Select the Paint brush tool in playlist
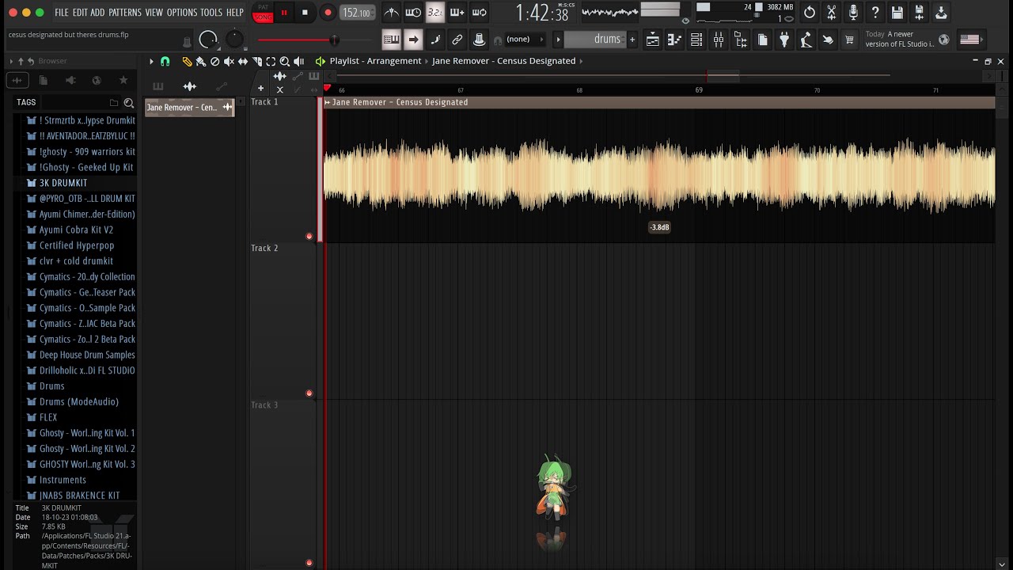 click(201, 61)
